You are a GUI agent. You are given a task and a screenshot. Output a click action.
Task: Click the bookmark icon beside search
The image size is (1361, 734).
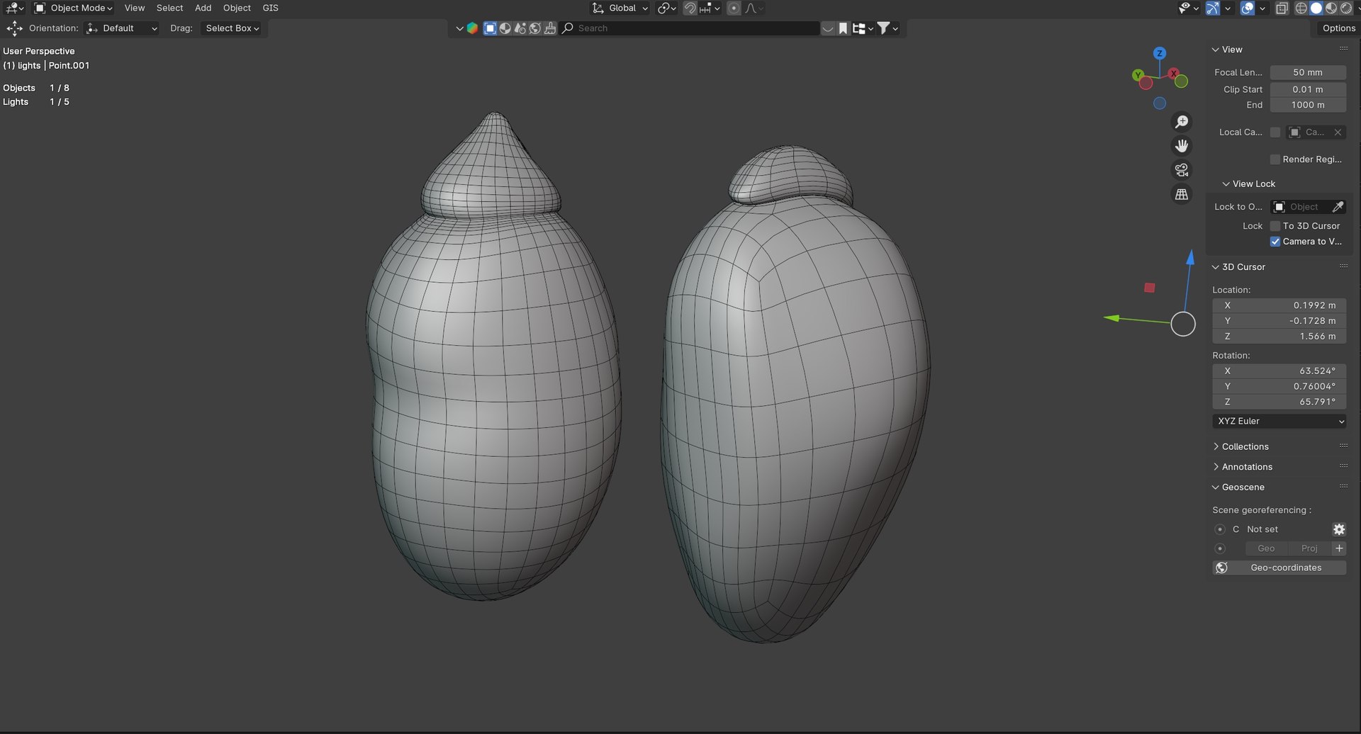(x=843, y=28)
